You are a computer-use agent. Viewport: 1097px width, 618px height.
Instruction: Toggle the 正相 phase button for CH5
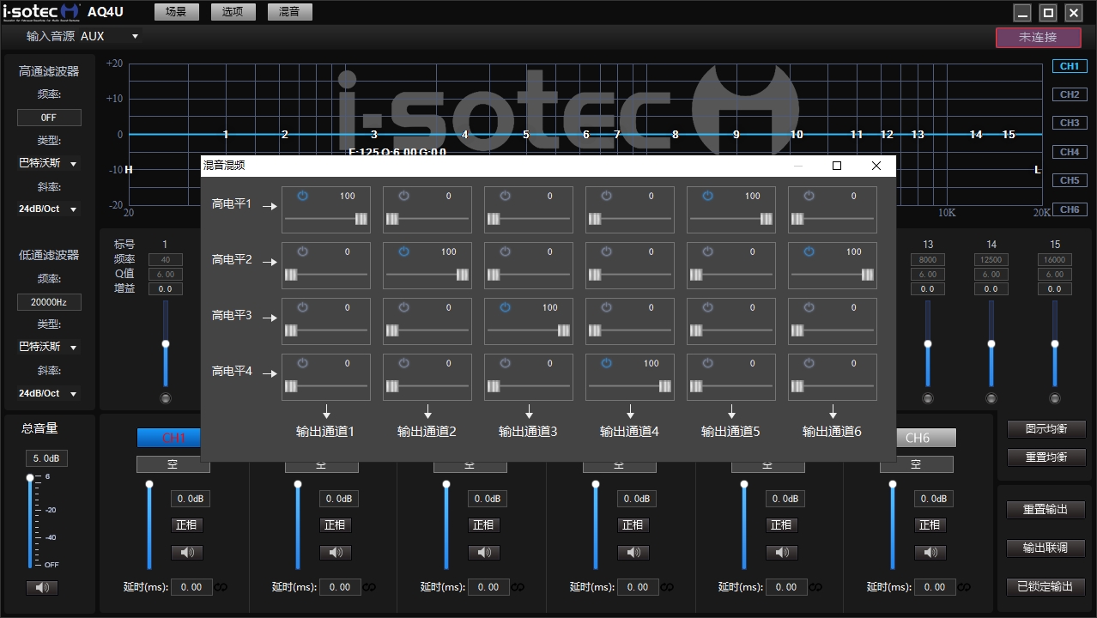coord(781,525)
